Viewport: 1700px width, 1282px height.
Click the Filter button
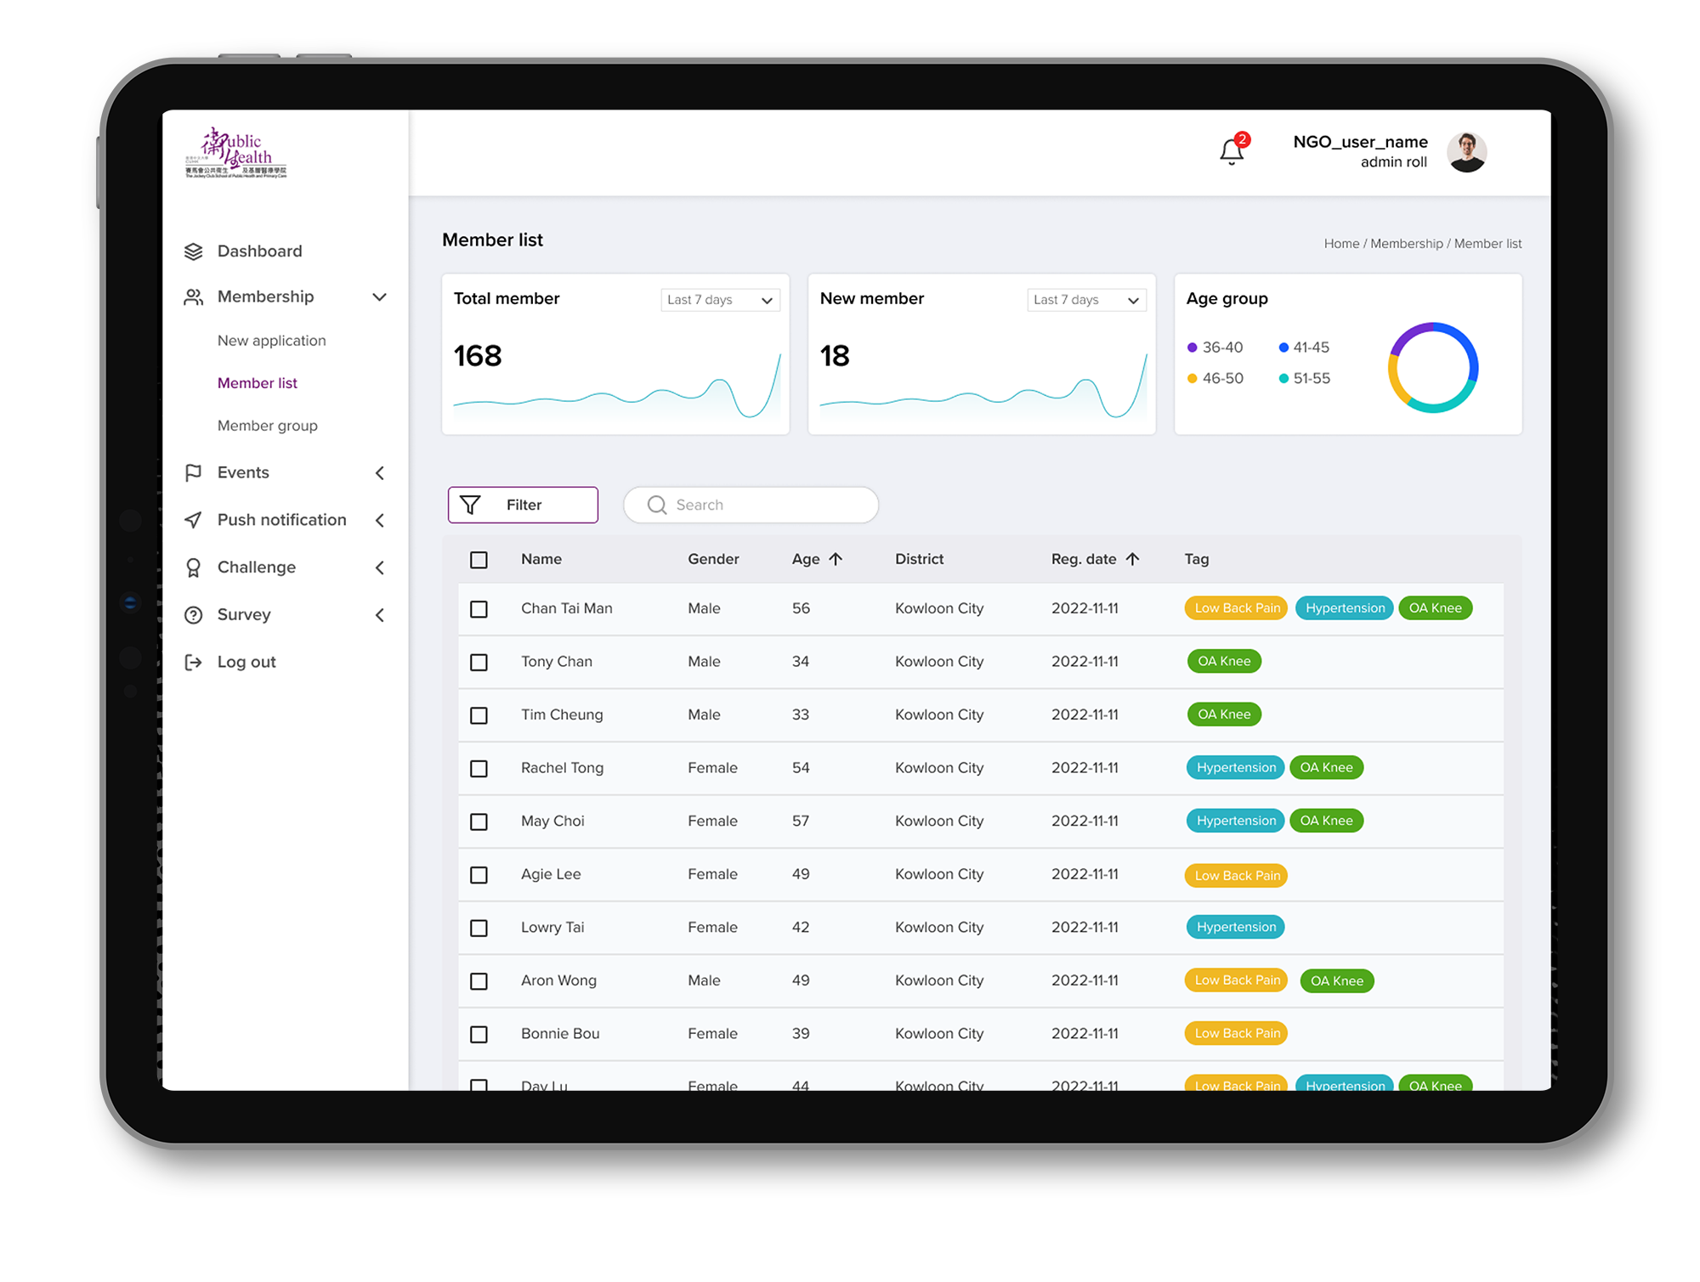click(x=523, y=505)
